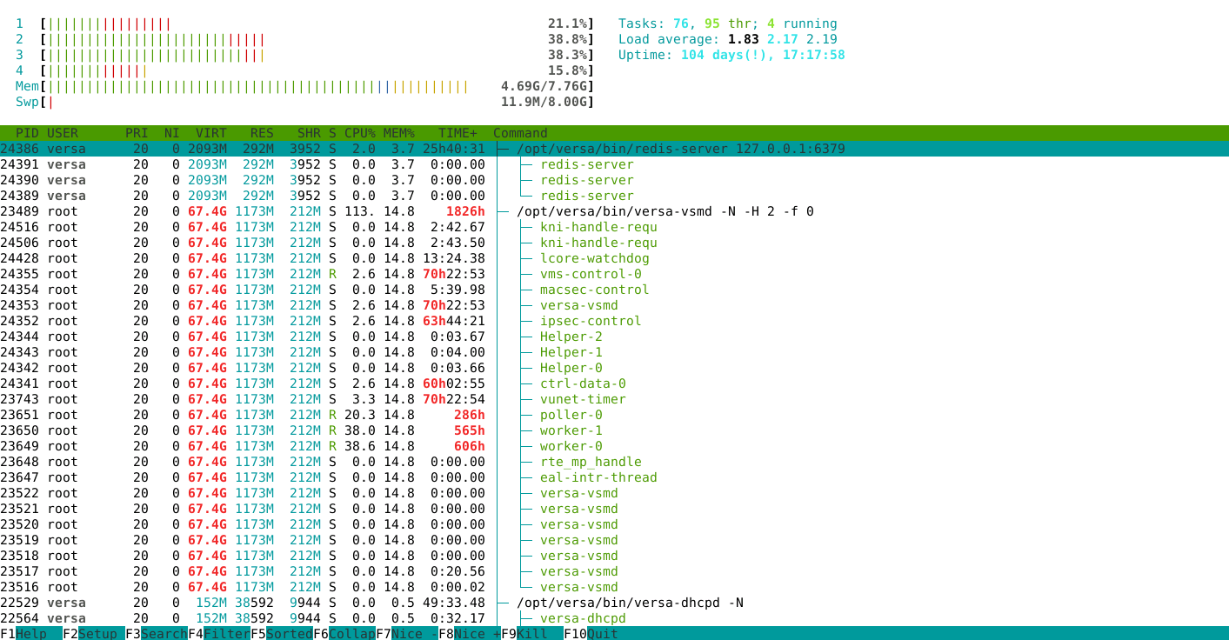
Task: Sort by the SHR column header
Action: point(309,133)
